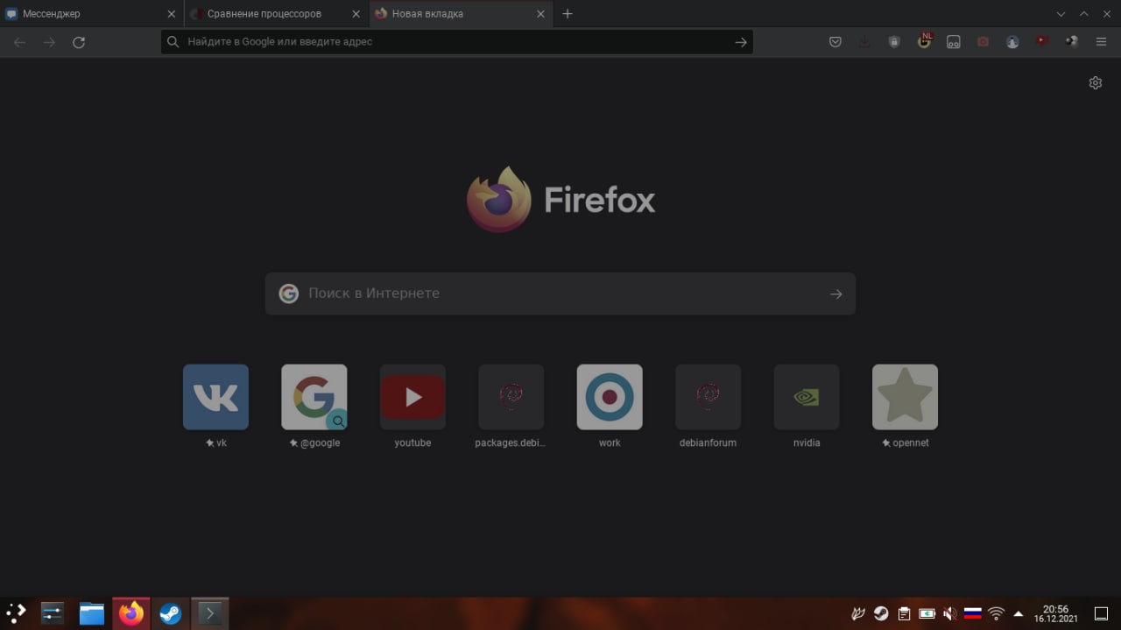Open the list-all-tabs chevron dropdown
The height and width of the screenshot is (630, 1121).
point(1061,14)
